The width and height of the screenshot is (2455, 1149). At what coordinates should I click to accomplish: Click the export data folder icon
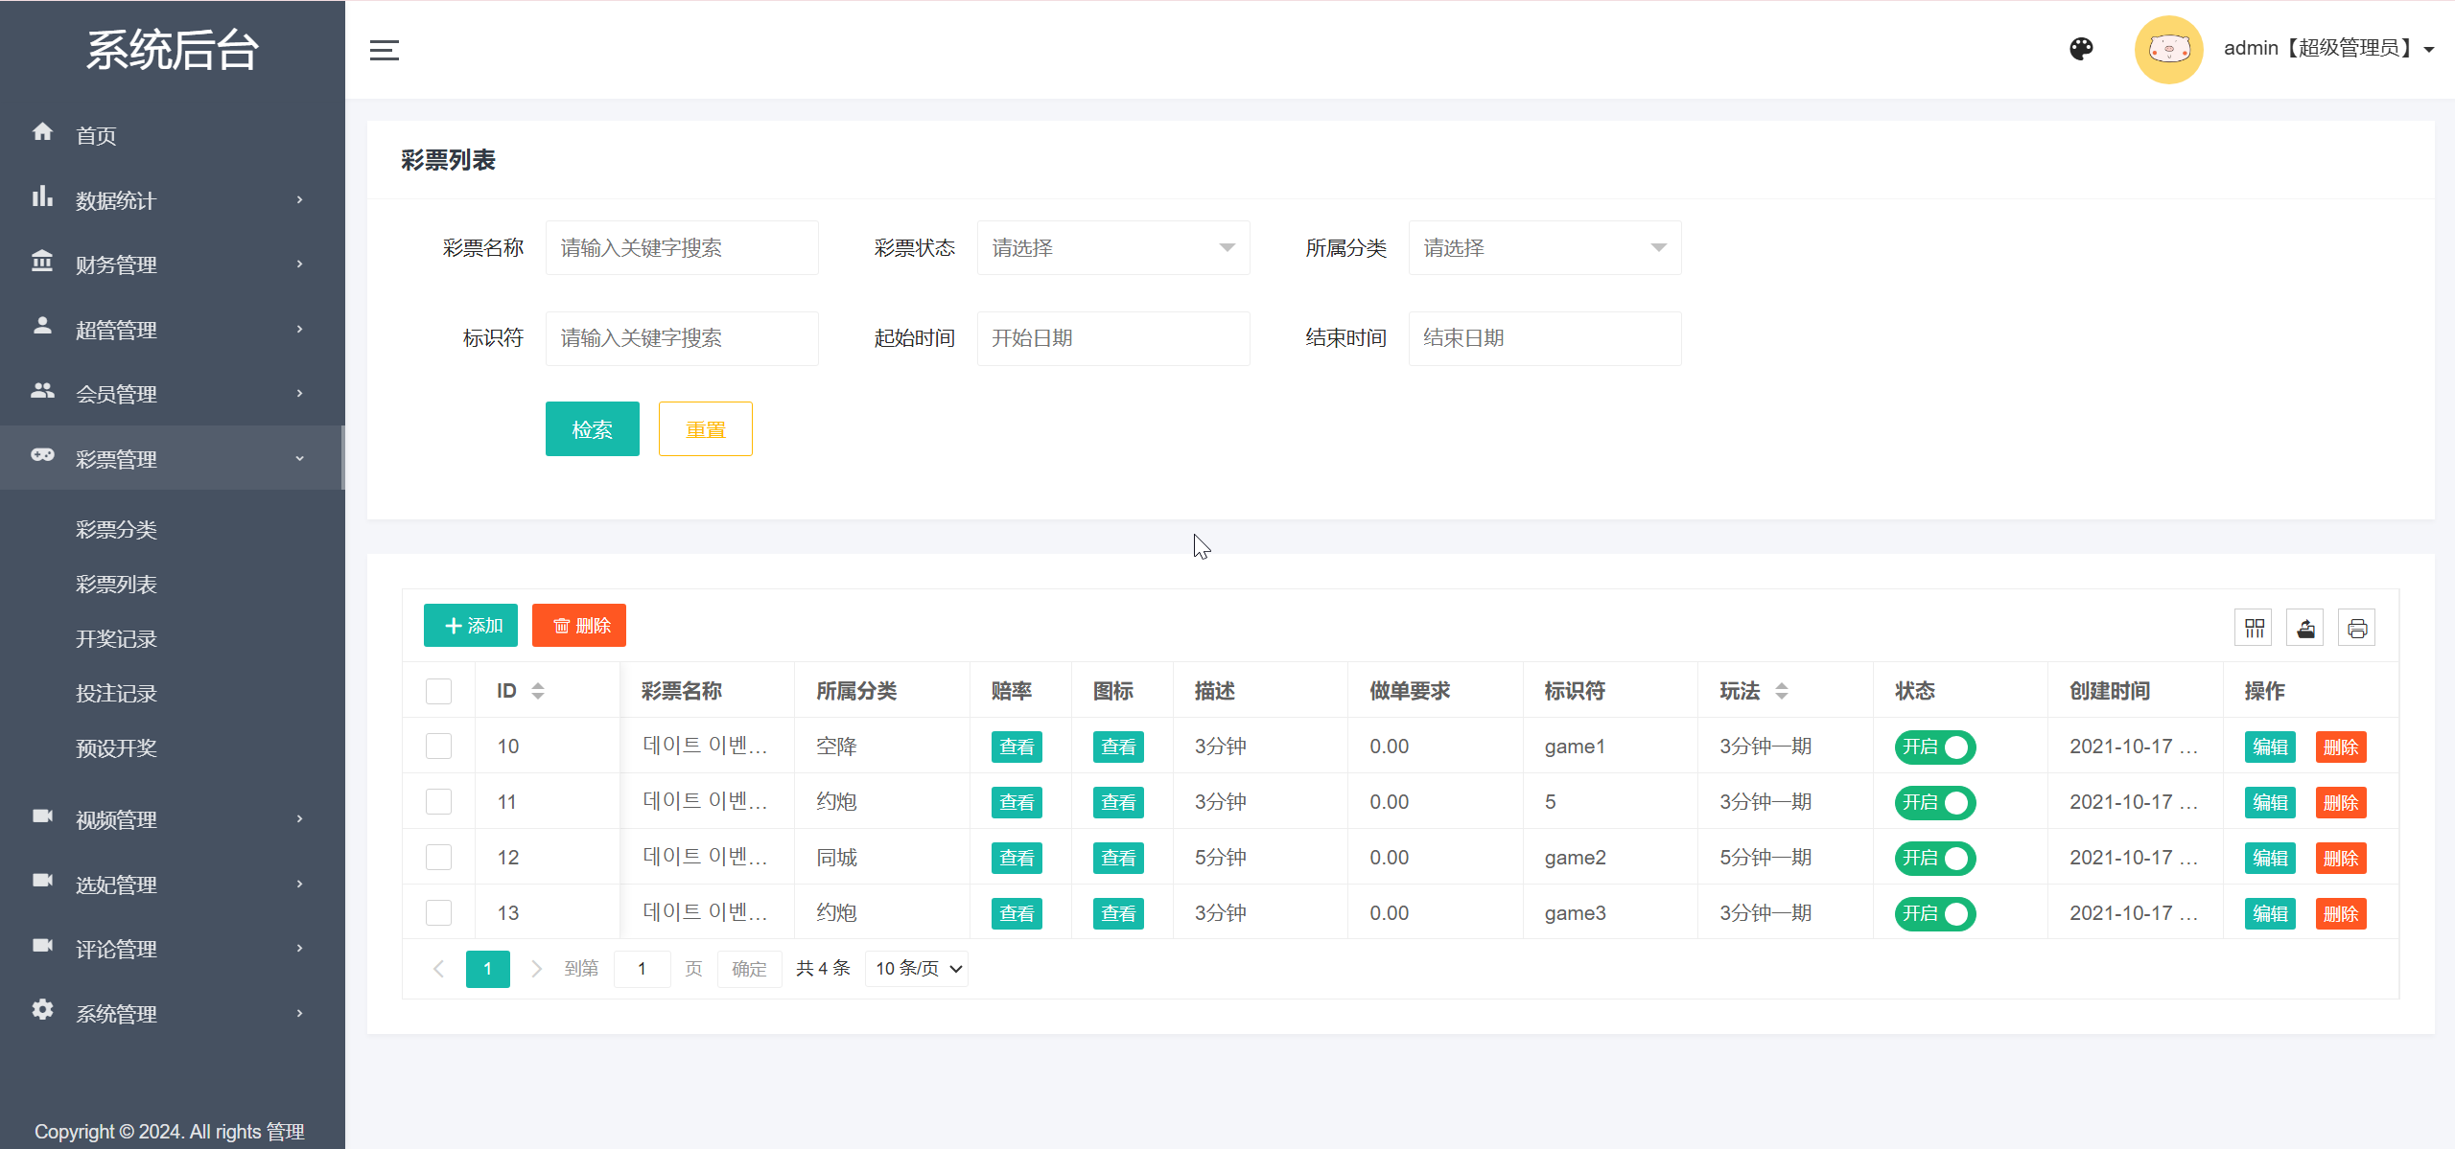click(x=2306, y=627)
